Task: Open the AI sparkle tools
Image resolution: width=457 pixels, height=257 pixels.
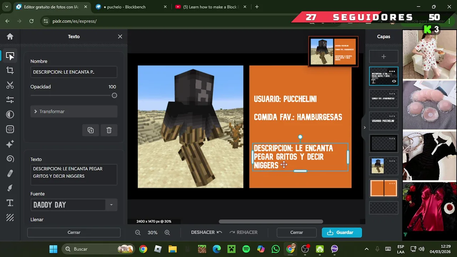Action: pyautogui.click(x=10, y=144)
